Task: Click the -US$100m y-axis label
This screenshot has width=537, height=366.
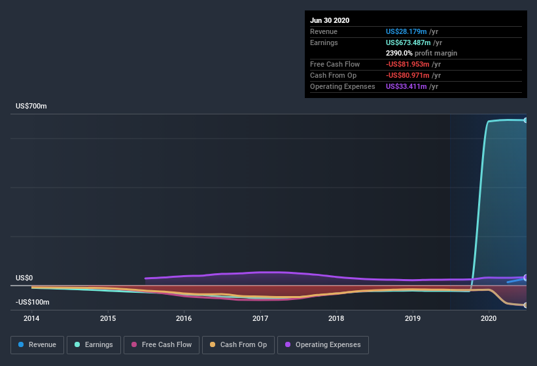Action: pos(33,302)
